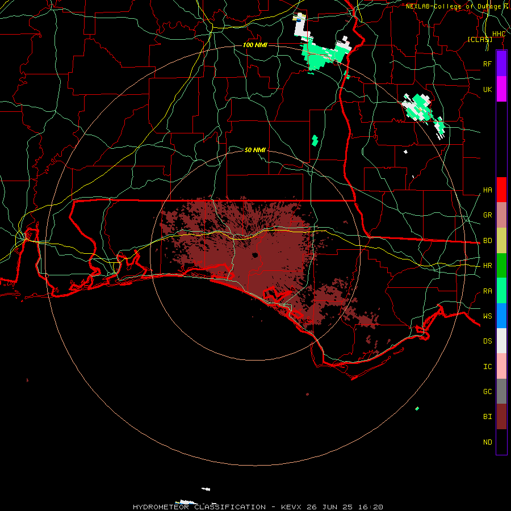Click the DS legend label
This screenshot has width=511, height=511.
(487, 341)
